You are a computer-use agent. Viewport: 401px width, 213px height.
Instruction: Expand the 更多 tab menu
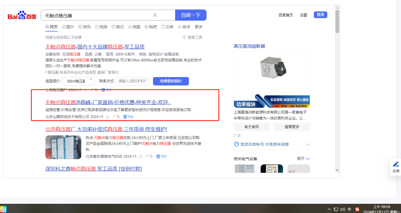(199, 27)
